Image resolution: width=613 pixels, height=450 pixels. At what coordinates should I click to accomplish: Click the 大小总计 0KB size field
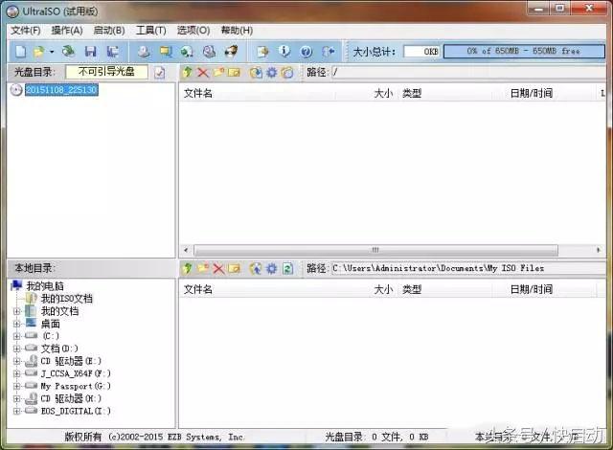click(421, 52)
